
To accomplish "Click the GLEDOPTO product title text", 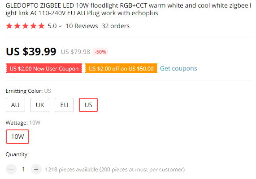I will click(x=128, y=9).
